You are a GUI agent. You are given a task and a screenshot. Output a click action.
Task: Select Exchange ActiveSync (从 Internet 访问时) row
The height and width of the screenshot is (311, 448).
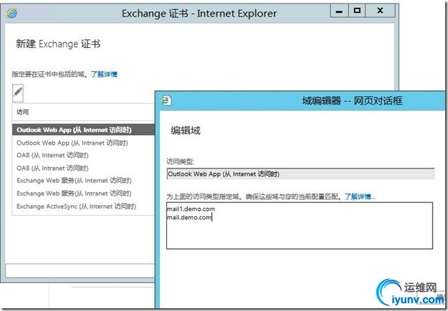83,207
